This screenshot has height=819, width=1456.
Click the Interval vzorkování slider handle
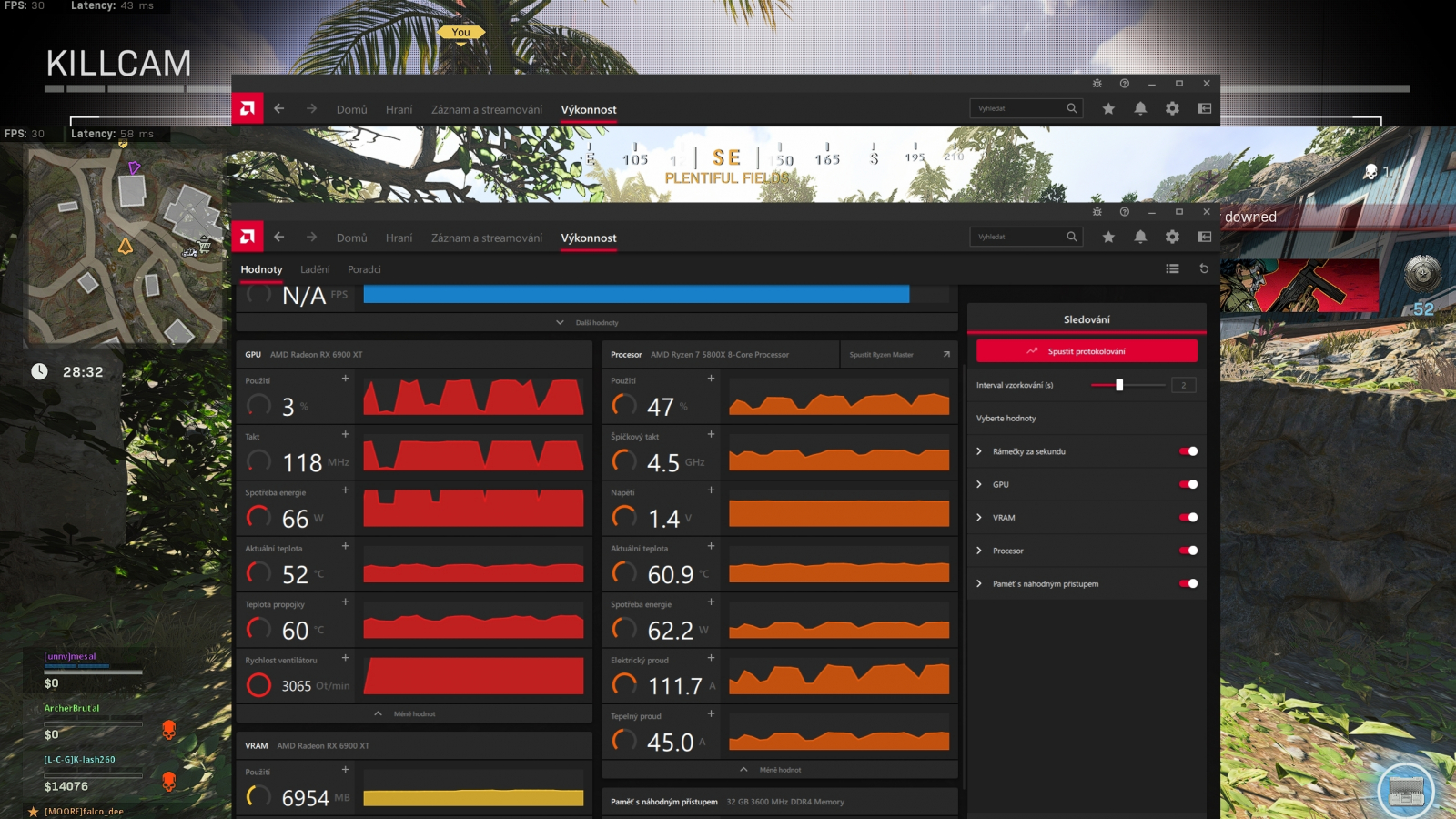click(x=1119, y=385)
